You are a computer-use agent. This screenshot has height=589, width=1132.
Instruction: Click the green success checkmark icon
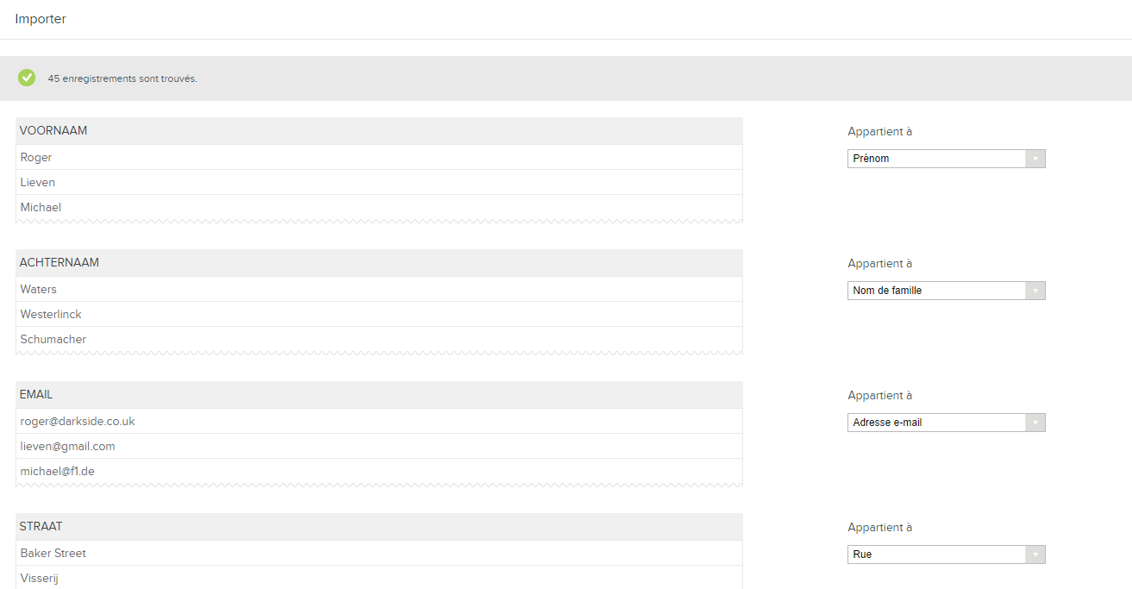27,78
